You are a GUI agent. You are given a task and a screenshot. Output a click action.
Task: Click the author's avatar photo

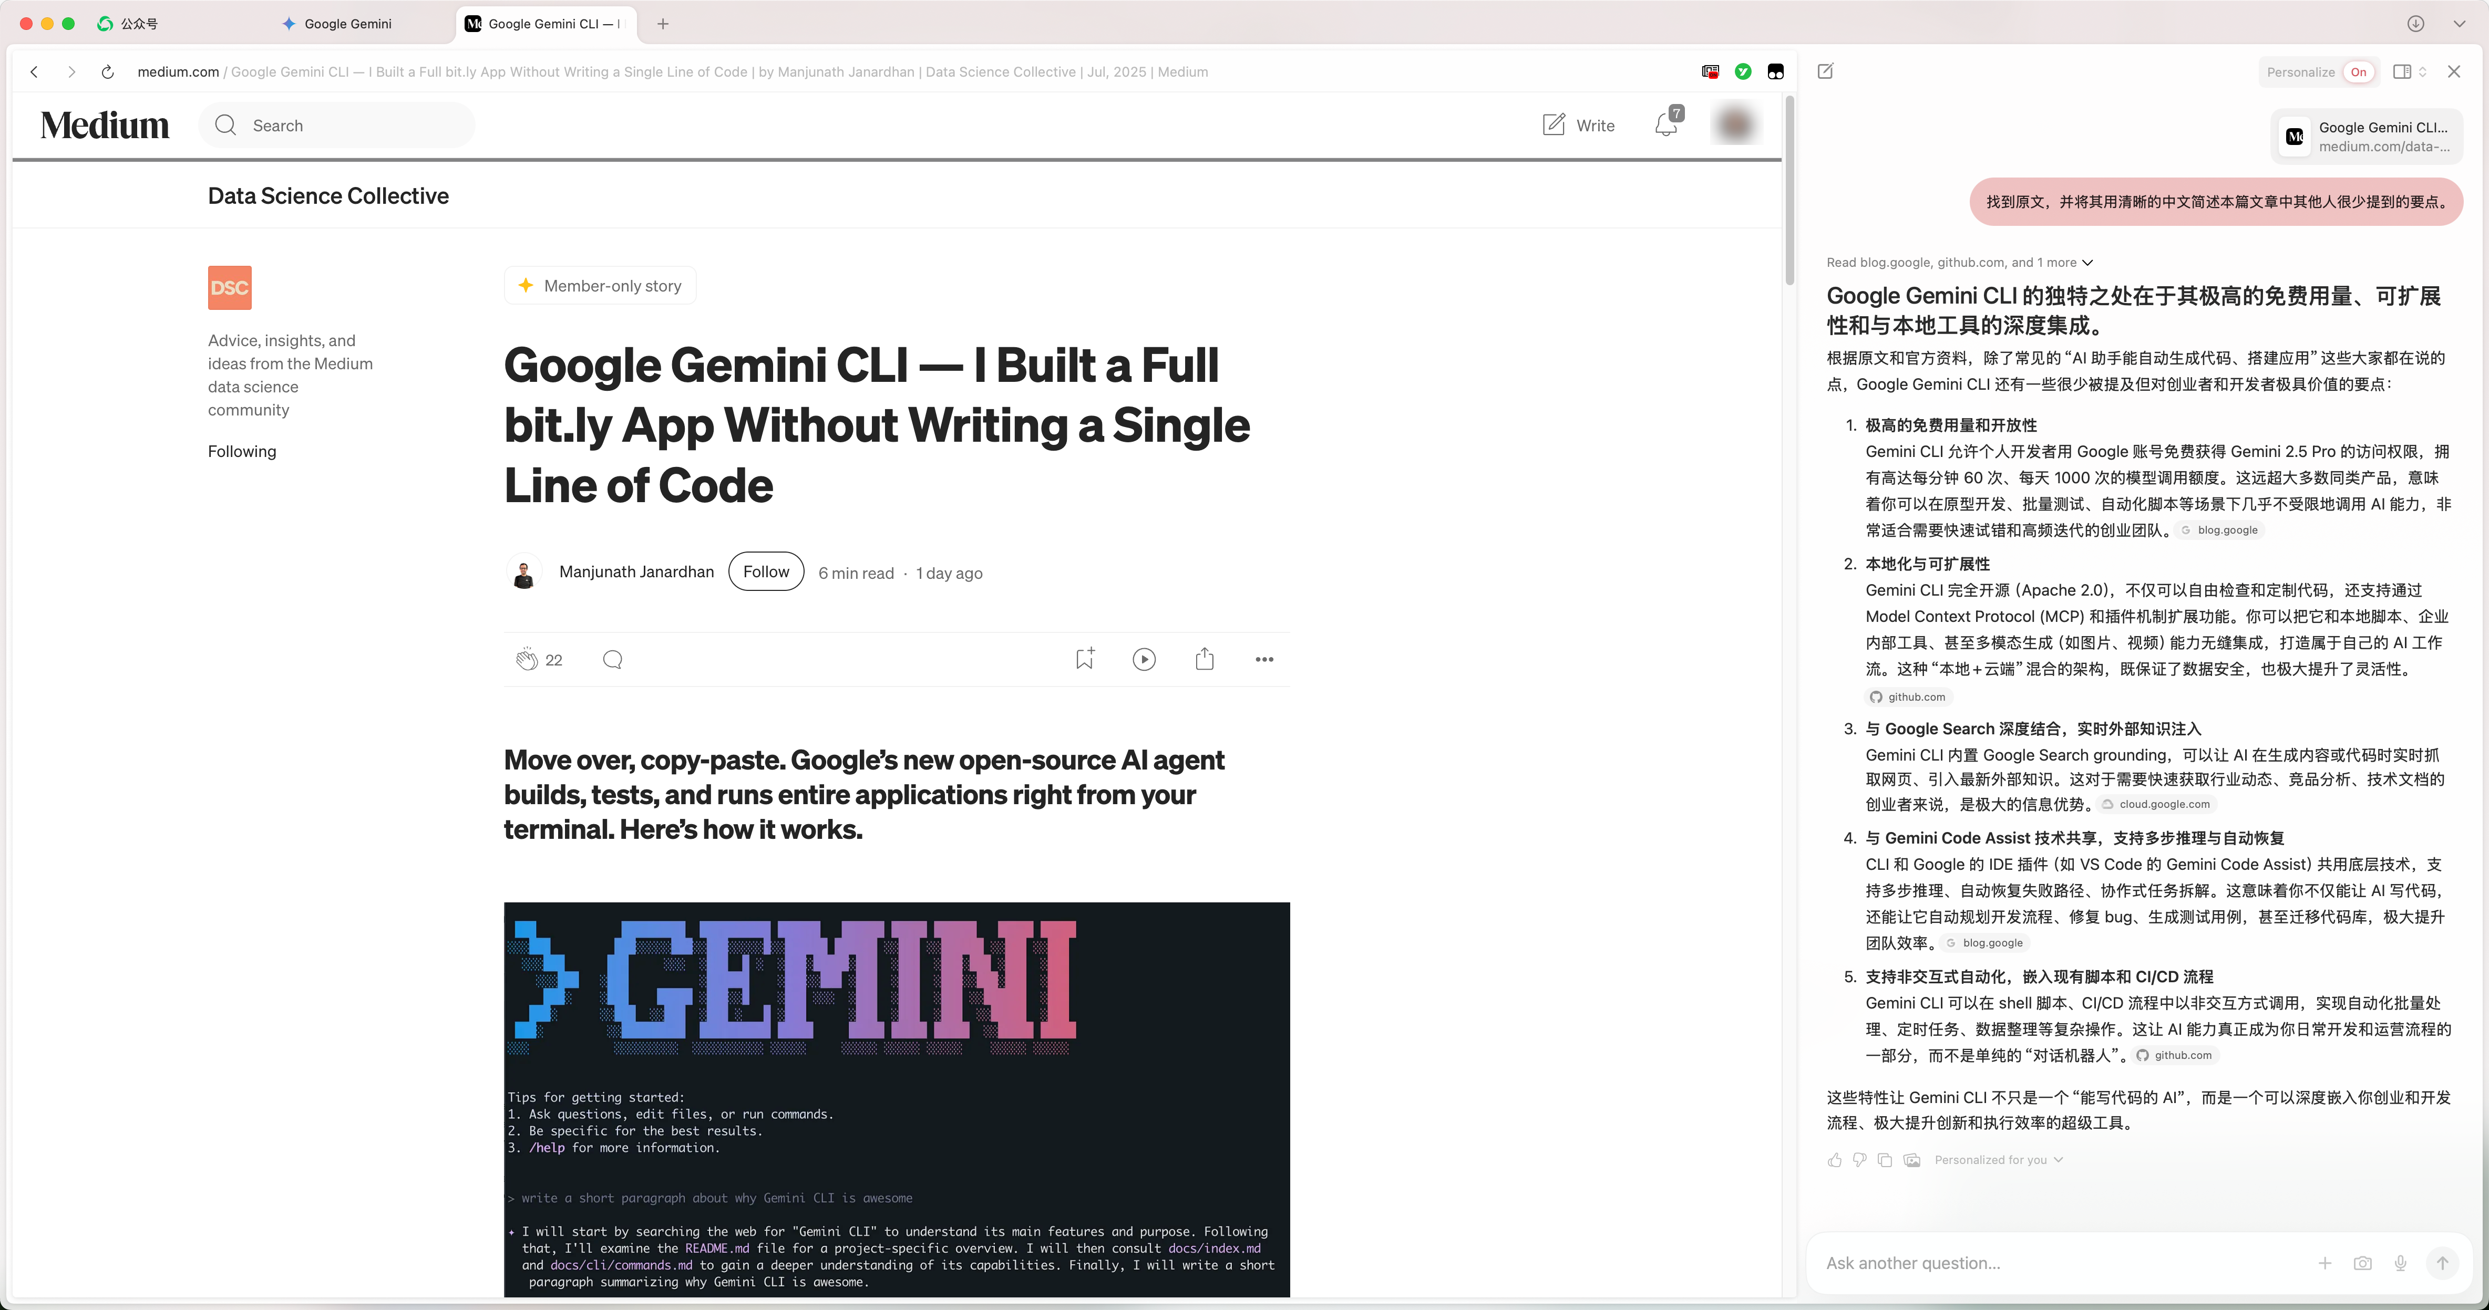[523, 573]
